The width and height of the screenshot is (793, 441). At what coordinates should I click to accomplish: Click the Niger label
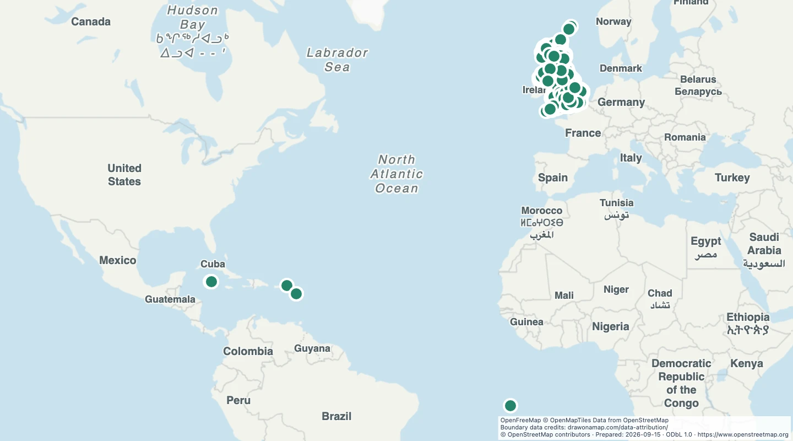tap(616, 289)
